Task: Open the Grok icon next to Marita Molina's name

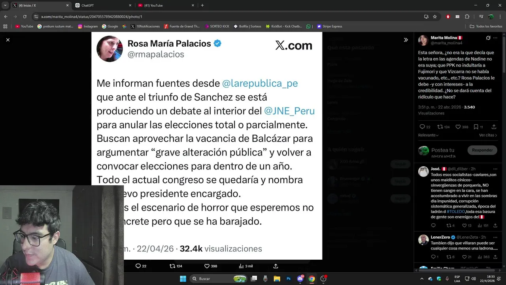Action: pos(488,38)
